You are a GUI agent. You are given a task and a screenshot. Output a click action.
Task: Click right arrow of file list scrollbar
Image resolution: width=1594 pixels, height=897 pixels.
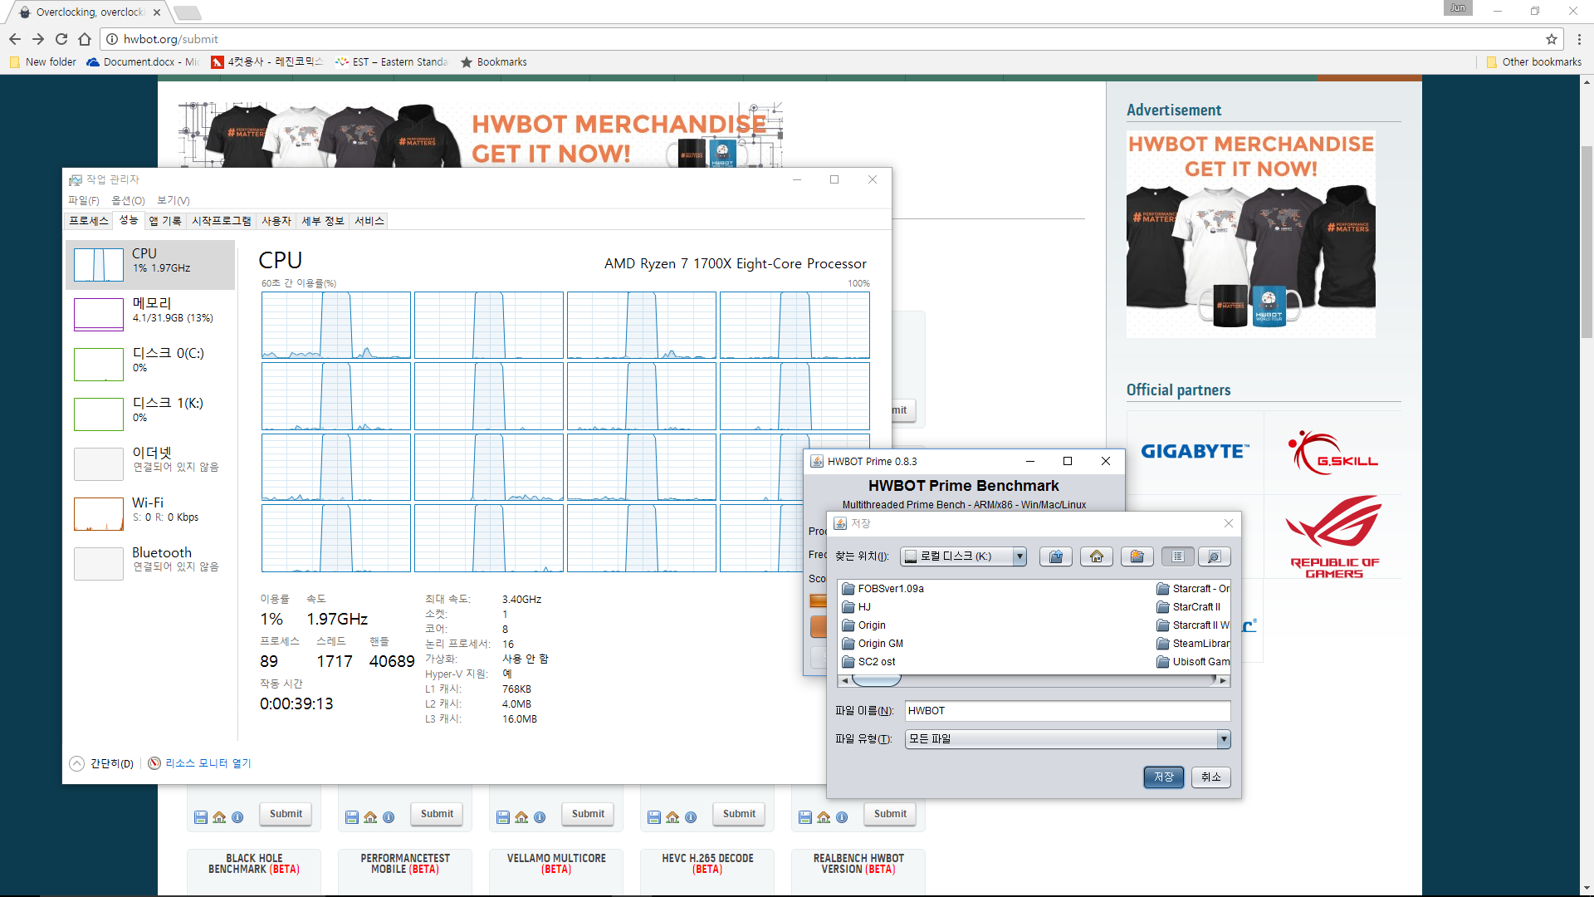click(x=1223, y=681)
